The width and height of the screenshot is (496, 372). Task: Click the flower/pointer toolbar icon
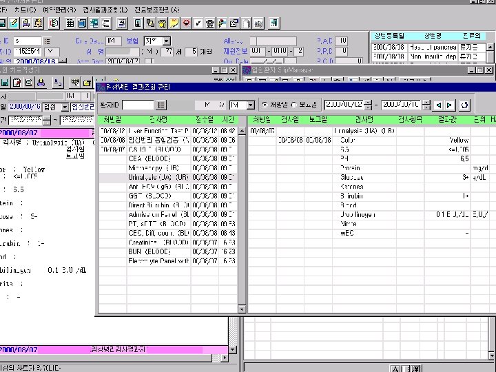point(222,23)
